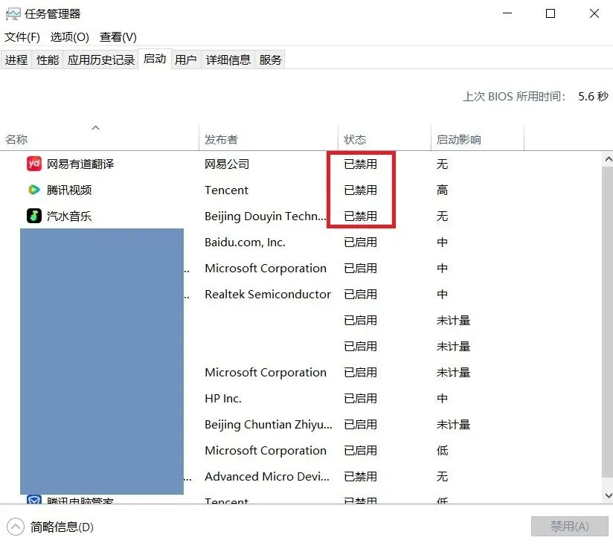613x549 pixels.
Task: Switch to the 详细信息 tab
Action: (x=228, y=60)
